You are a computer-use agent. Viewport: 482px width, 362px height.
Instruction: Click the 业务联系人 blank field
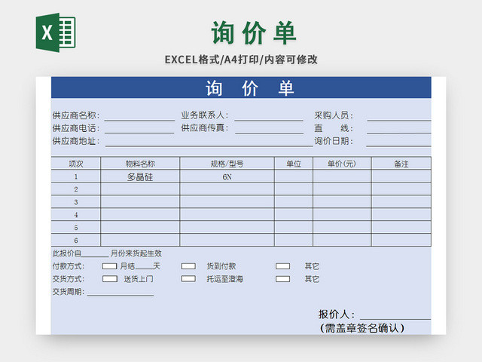(x=269, y=116)
